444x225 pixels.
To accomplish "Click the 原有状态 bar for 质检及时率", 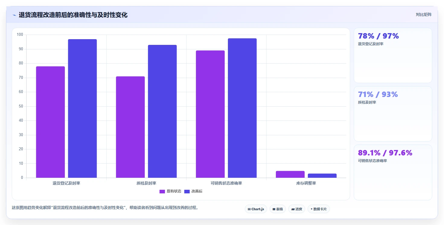I will point(130,127).
